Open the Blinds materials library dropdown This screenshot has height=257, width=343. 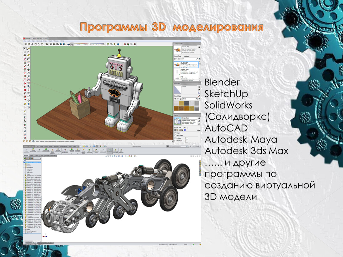pyautogui.click(x=197, y=99)
